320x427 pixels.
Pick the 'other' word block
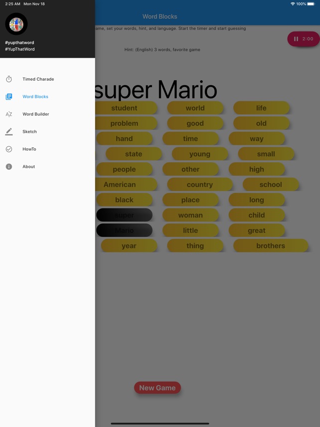coord(191,169)
